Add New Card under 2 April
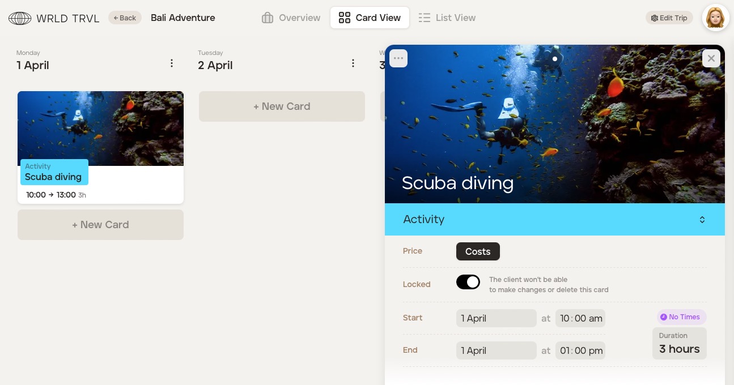Image resolution: width=734 pixels, height=385 pixels. 282,106
